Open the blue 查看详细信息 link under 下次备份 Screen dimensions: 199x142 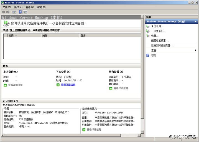coord(68,85)
